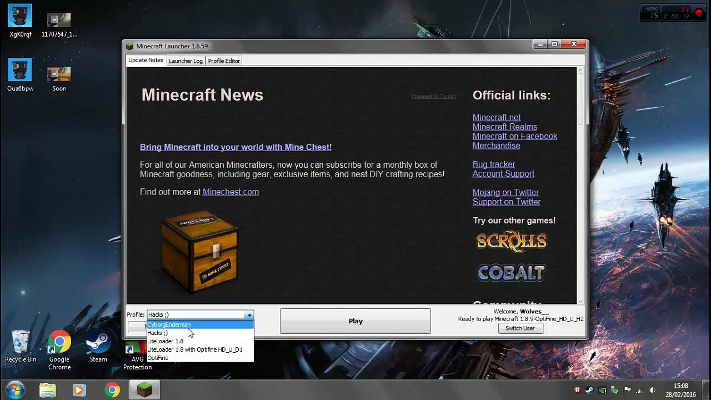Open Windows Explorer from the taskbar
711x400 pixels.
pos(48,391)
